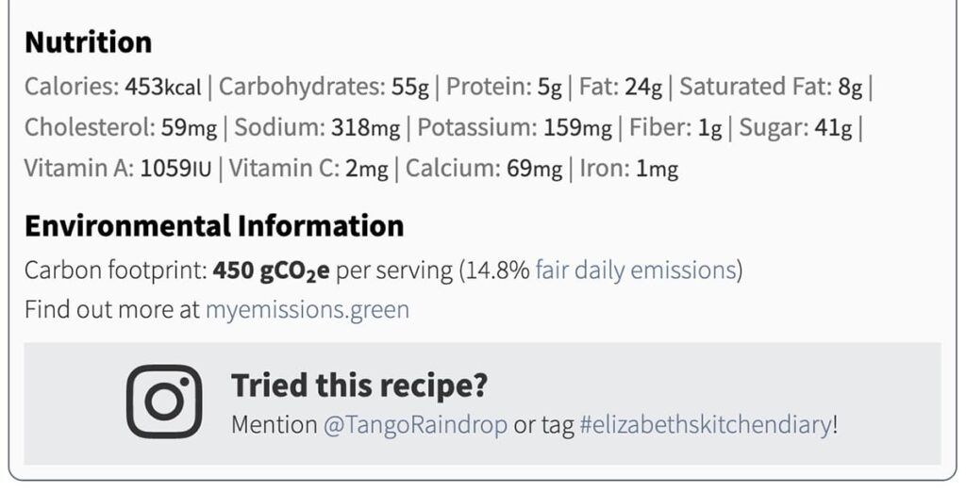Click the Nutrition heading
The width and height of the screenshot is (966, 492).
click(88, 42)
